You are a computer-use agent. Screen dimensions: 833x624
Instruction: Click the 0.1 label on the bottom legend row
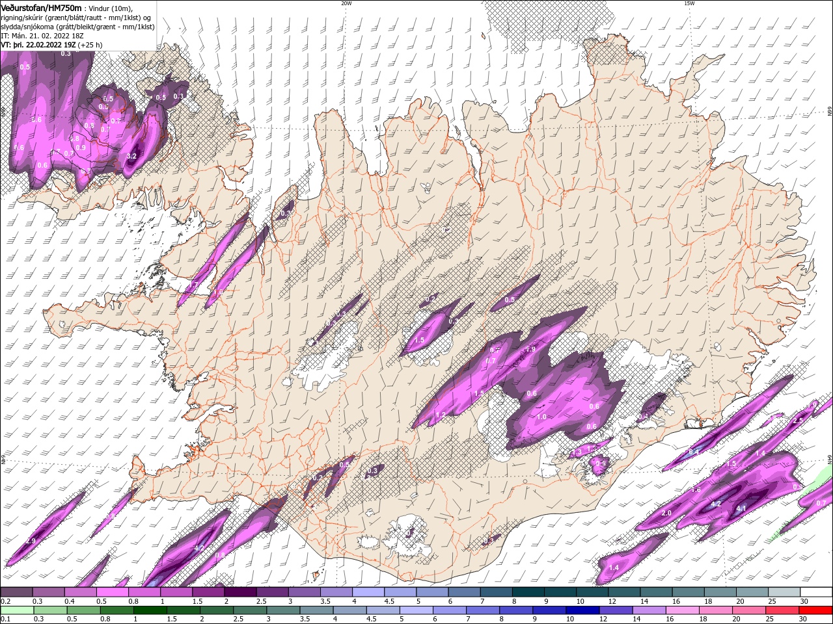[4, 619]
